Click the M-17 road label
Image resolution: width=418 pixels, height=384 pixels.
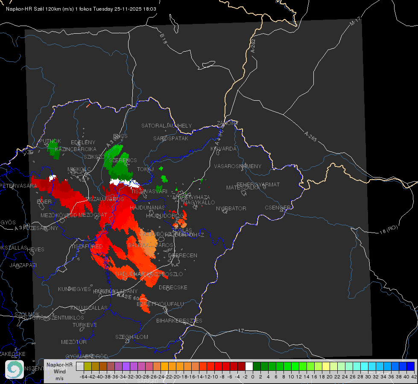pos(355,21)
